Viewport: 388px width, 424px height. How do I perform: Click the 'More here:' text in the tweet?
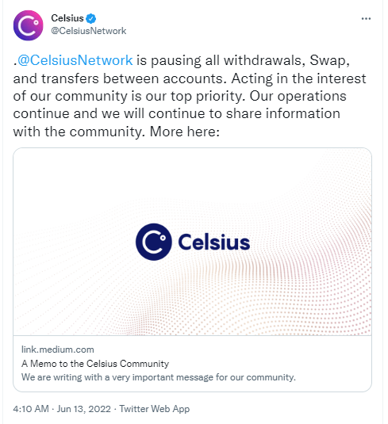[184, 132]
